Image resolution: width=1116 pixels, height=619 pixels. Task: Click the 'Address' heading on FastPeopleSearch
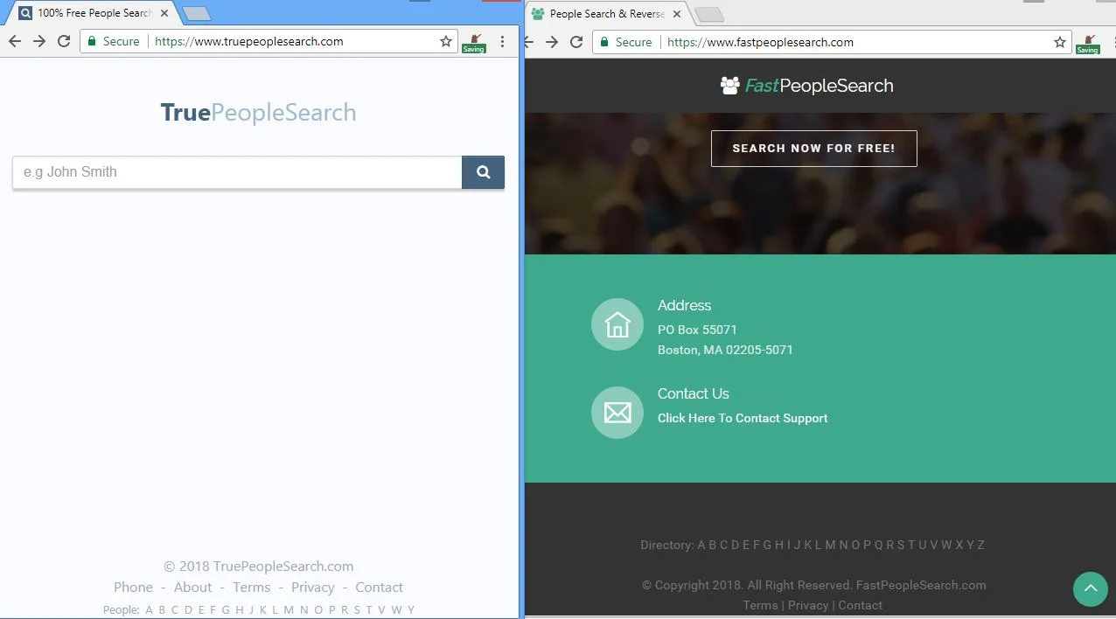(x=684, y=305)
